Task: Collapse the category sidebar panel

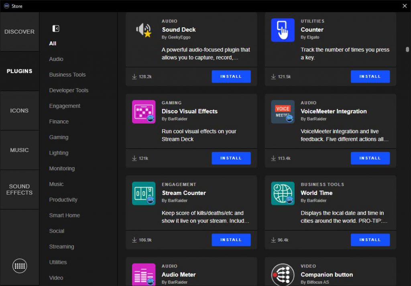Action: (x=56, y=28)
